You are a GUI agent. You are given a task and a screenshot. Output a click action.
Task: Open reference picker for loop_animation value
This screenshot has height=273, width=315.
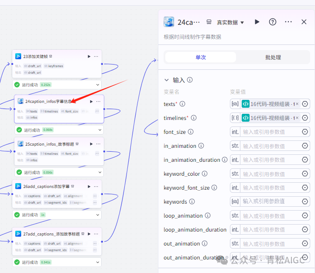click(305, 215)
